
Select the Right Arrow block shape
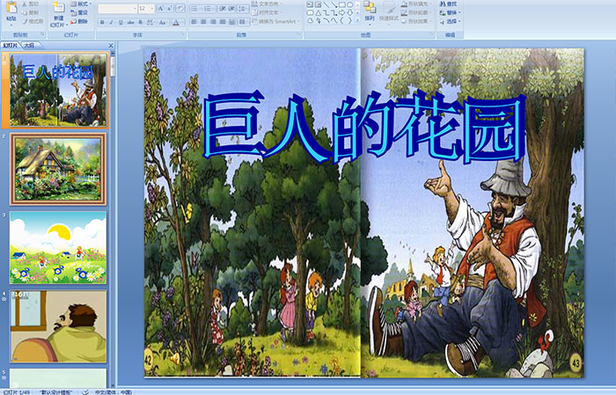tap(342, 13)
